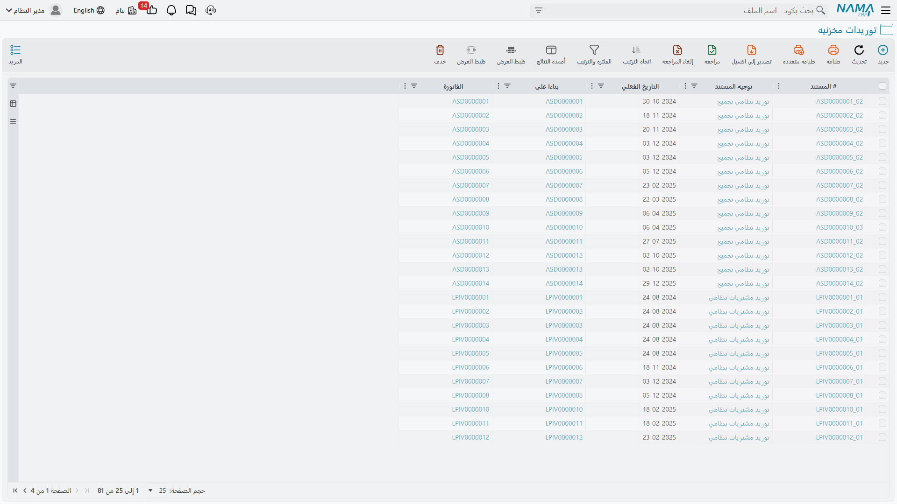
Task: Open الفاتورة column filter
Action: coord(414,86)
